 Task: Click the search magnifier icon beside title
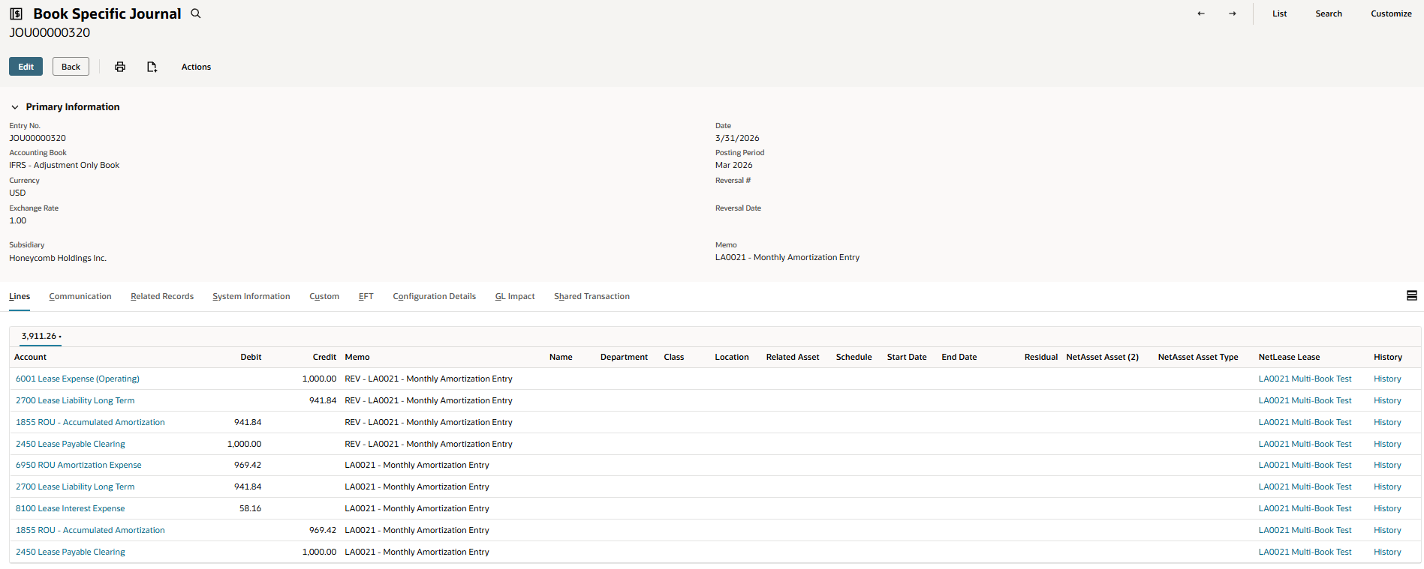click(196, 13)
